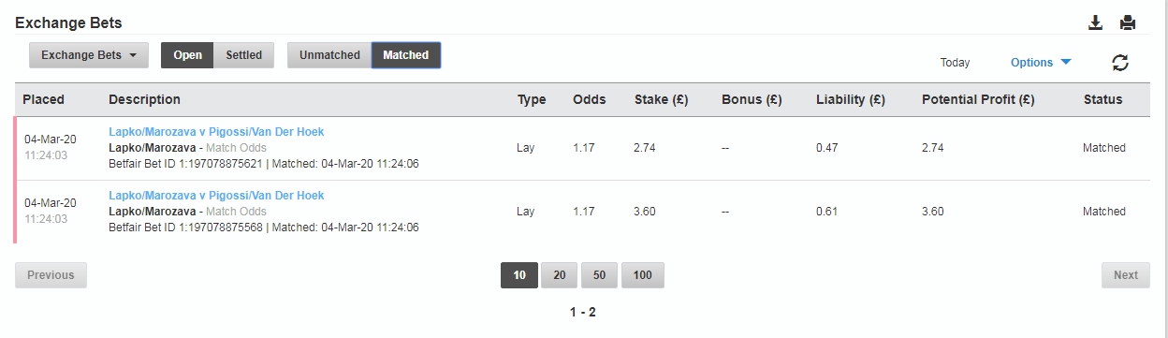Click the Today date range label
Screen dimensions: 1168x338
[956, 63]
